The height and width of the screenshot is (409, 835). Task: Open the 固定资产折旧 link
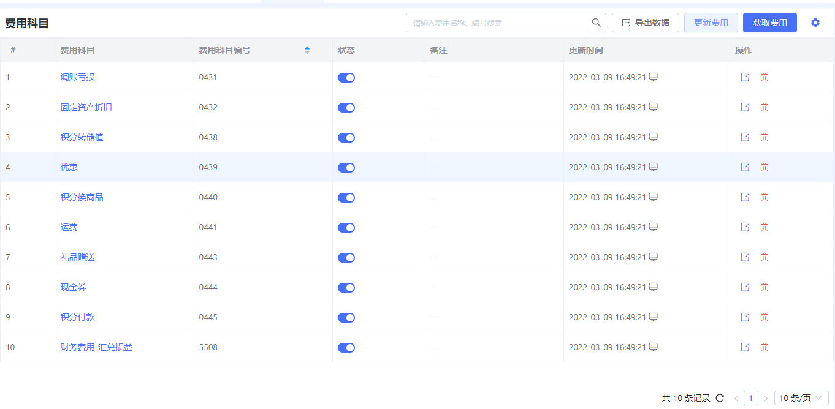tap(86, 107)
